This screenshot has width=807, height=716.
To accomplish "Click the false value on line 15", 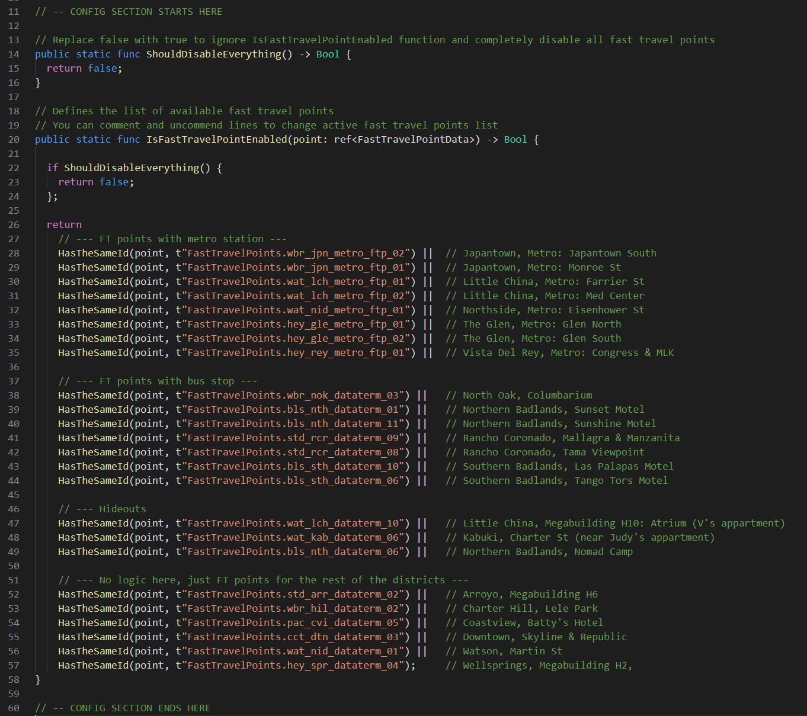I will coord(103,68).
